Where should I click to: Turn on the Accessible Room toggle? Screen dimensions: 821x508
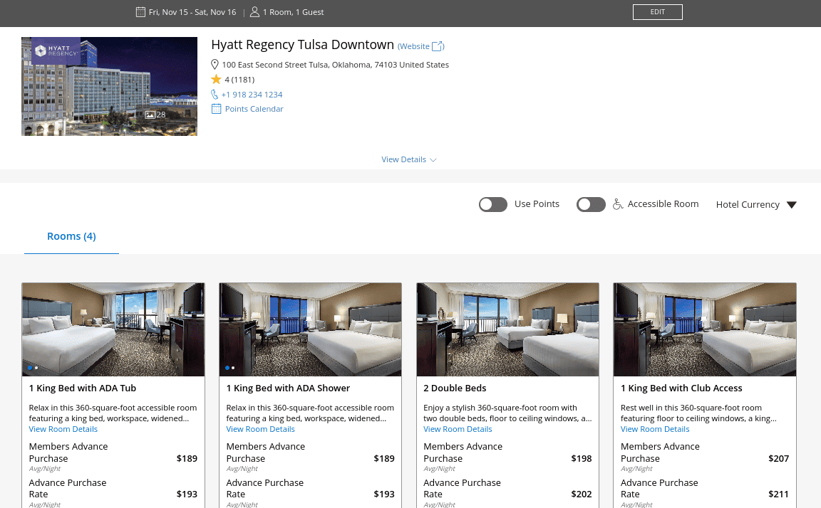[x=591, y=204]
